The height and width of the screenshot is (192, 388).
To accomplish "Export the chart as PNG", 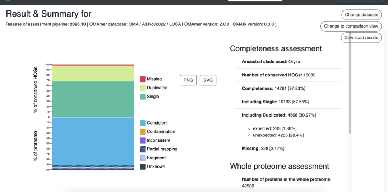I will click(x=188, y=80).
